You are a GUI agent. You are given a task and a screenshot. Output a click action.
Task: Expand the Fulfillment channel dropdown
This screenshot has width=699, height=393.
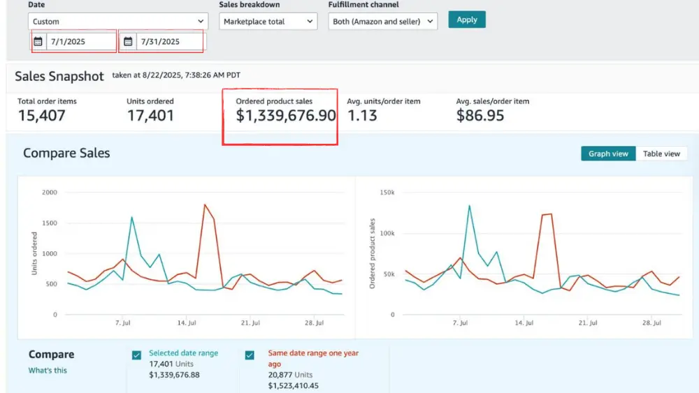(x=382, y=22)
